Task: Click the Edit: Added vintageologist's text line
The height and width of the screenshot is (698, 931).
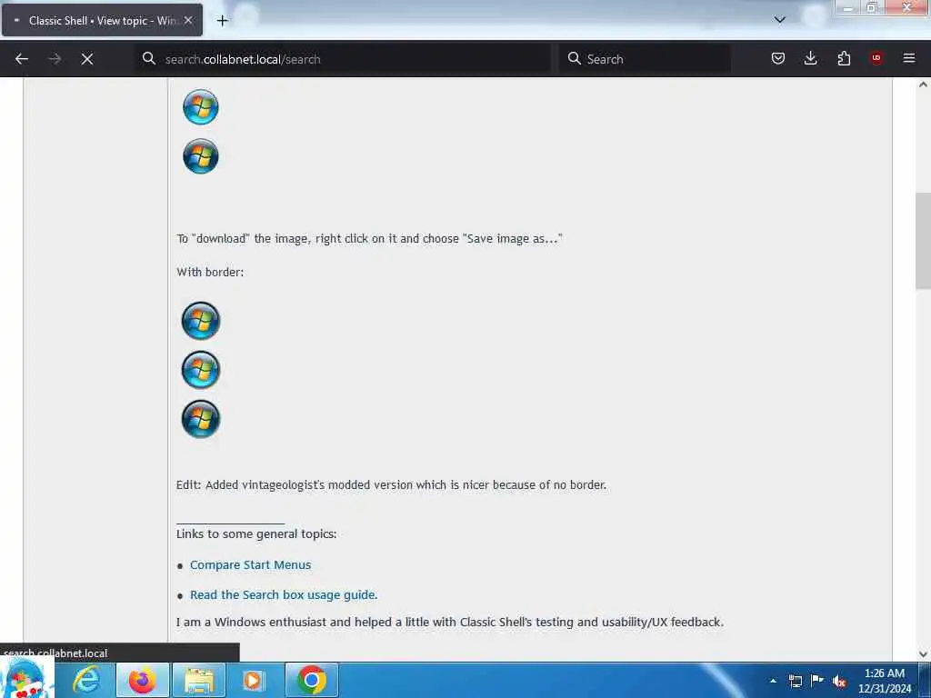Action: point(391,485)
